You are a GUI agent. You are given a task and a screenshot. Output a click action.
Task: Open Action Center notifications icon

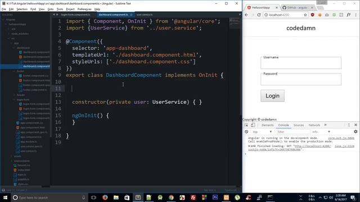click(x=353, y=198)
